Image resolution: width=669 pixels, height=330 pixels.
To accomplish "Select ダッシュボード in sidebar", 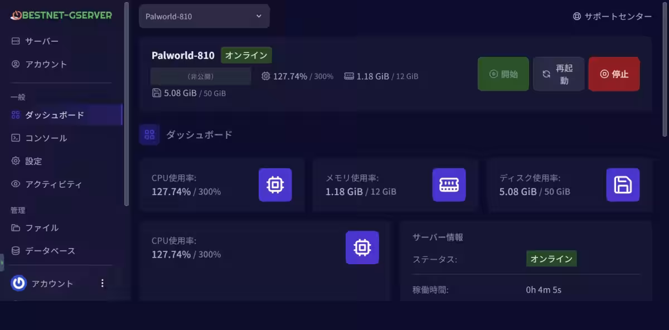I will tap(61, 115).
